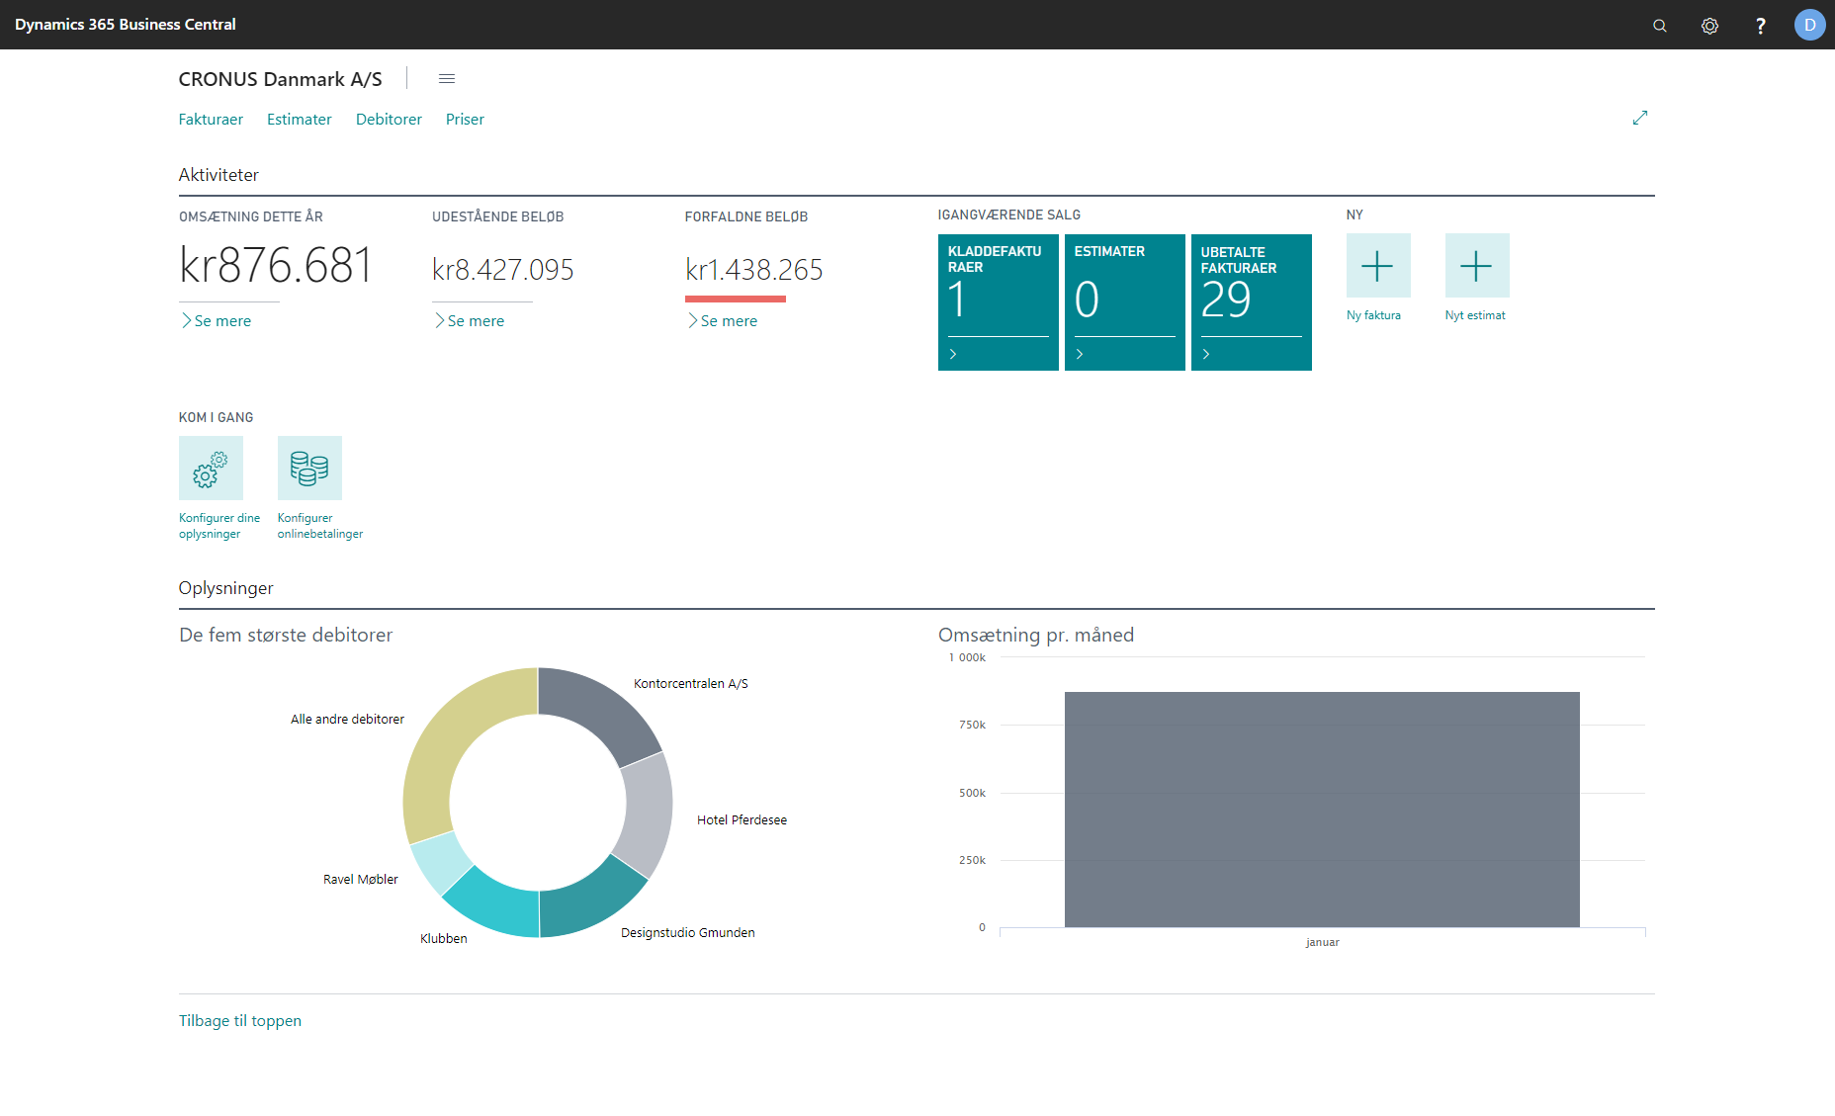Click the Klubben chart label
Viewport: 1835px width, 1116px height.
444,939
